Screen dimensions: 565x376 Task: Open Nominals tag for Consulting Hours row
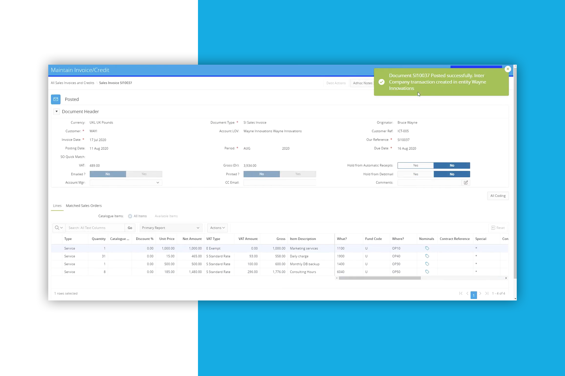click(427, 272)
